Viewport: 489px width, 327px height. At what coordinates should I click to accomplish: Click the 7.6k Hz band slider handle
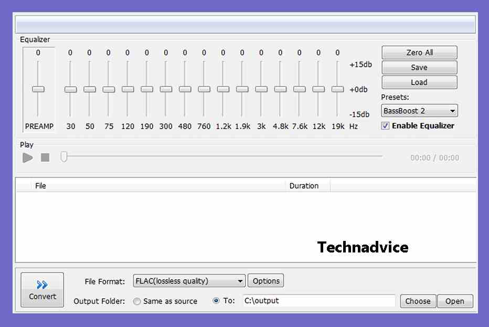pyautogui.click(x=300, y=89)
